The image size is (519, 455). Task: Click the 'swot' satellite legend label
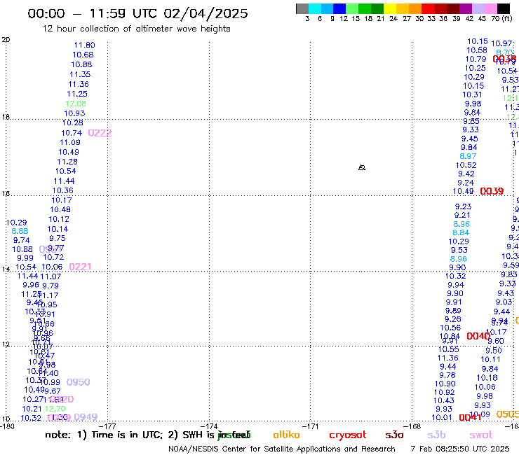(x=481, y=435)
